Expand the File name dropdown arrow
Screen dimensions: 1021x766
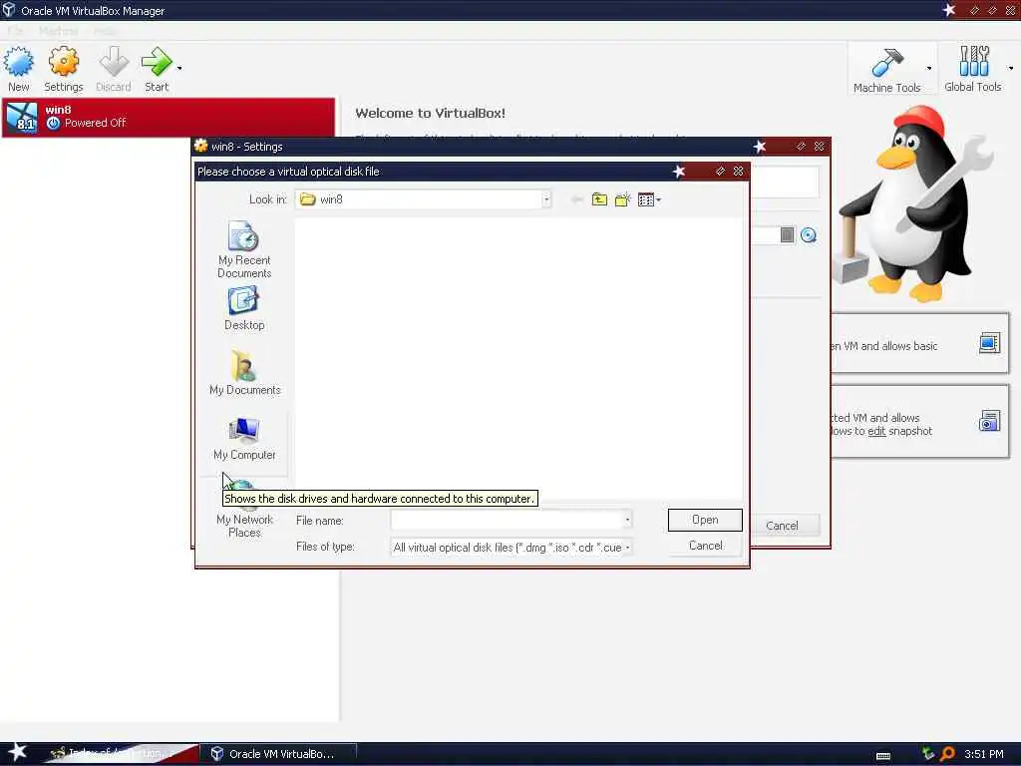628,520
